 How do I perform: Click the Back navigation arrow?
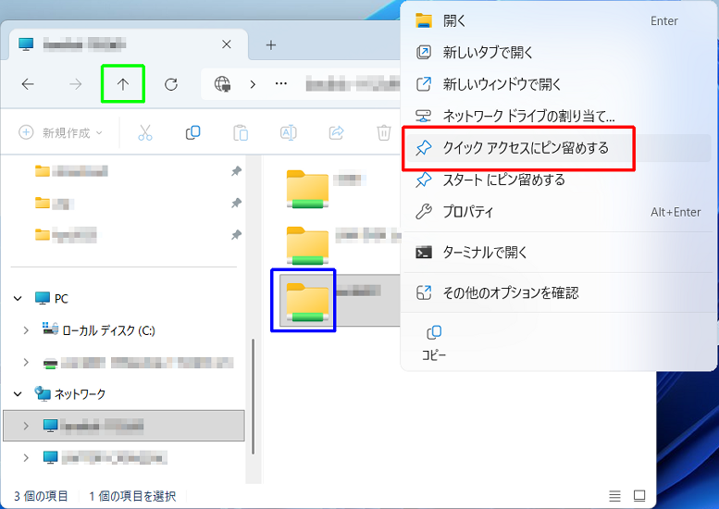point(28,84)
